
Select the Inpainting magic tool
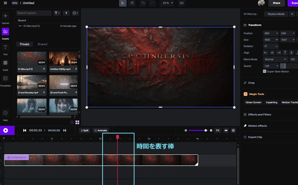point(272,102)
